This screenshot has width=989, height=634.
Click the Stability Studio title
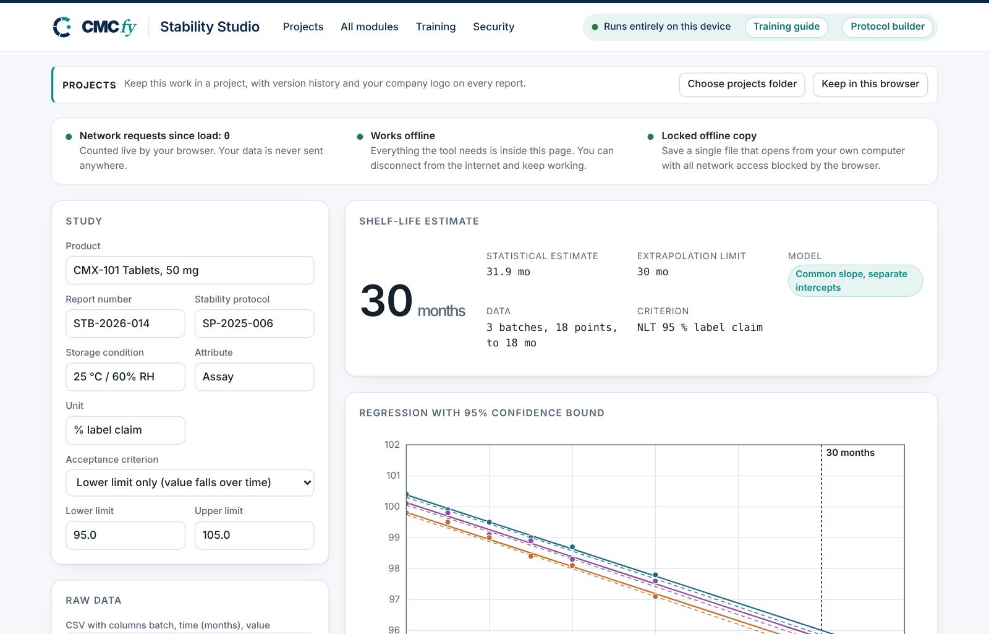(210, 27)
